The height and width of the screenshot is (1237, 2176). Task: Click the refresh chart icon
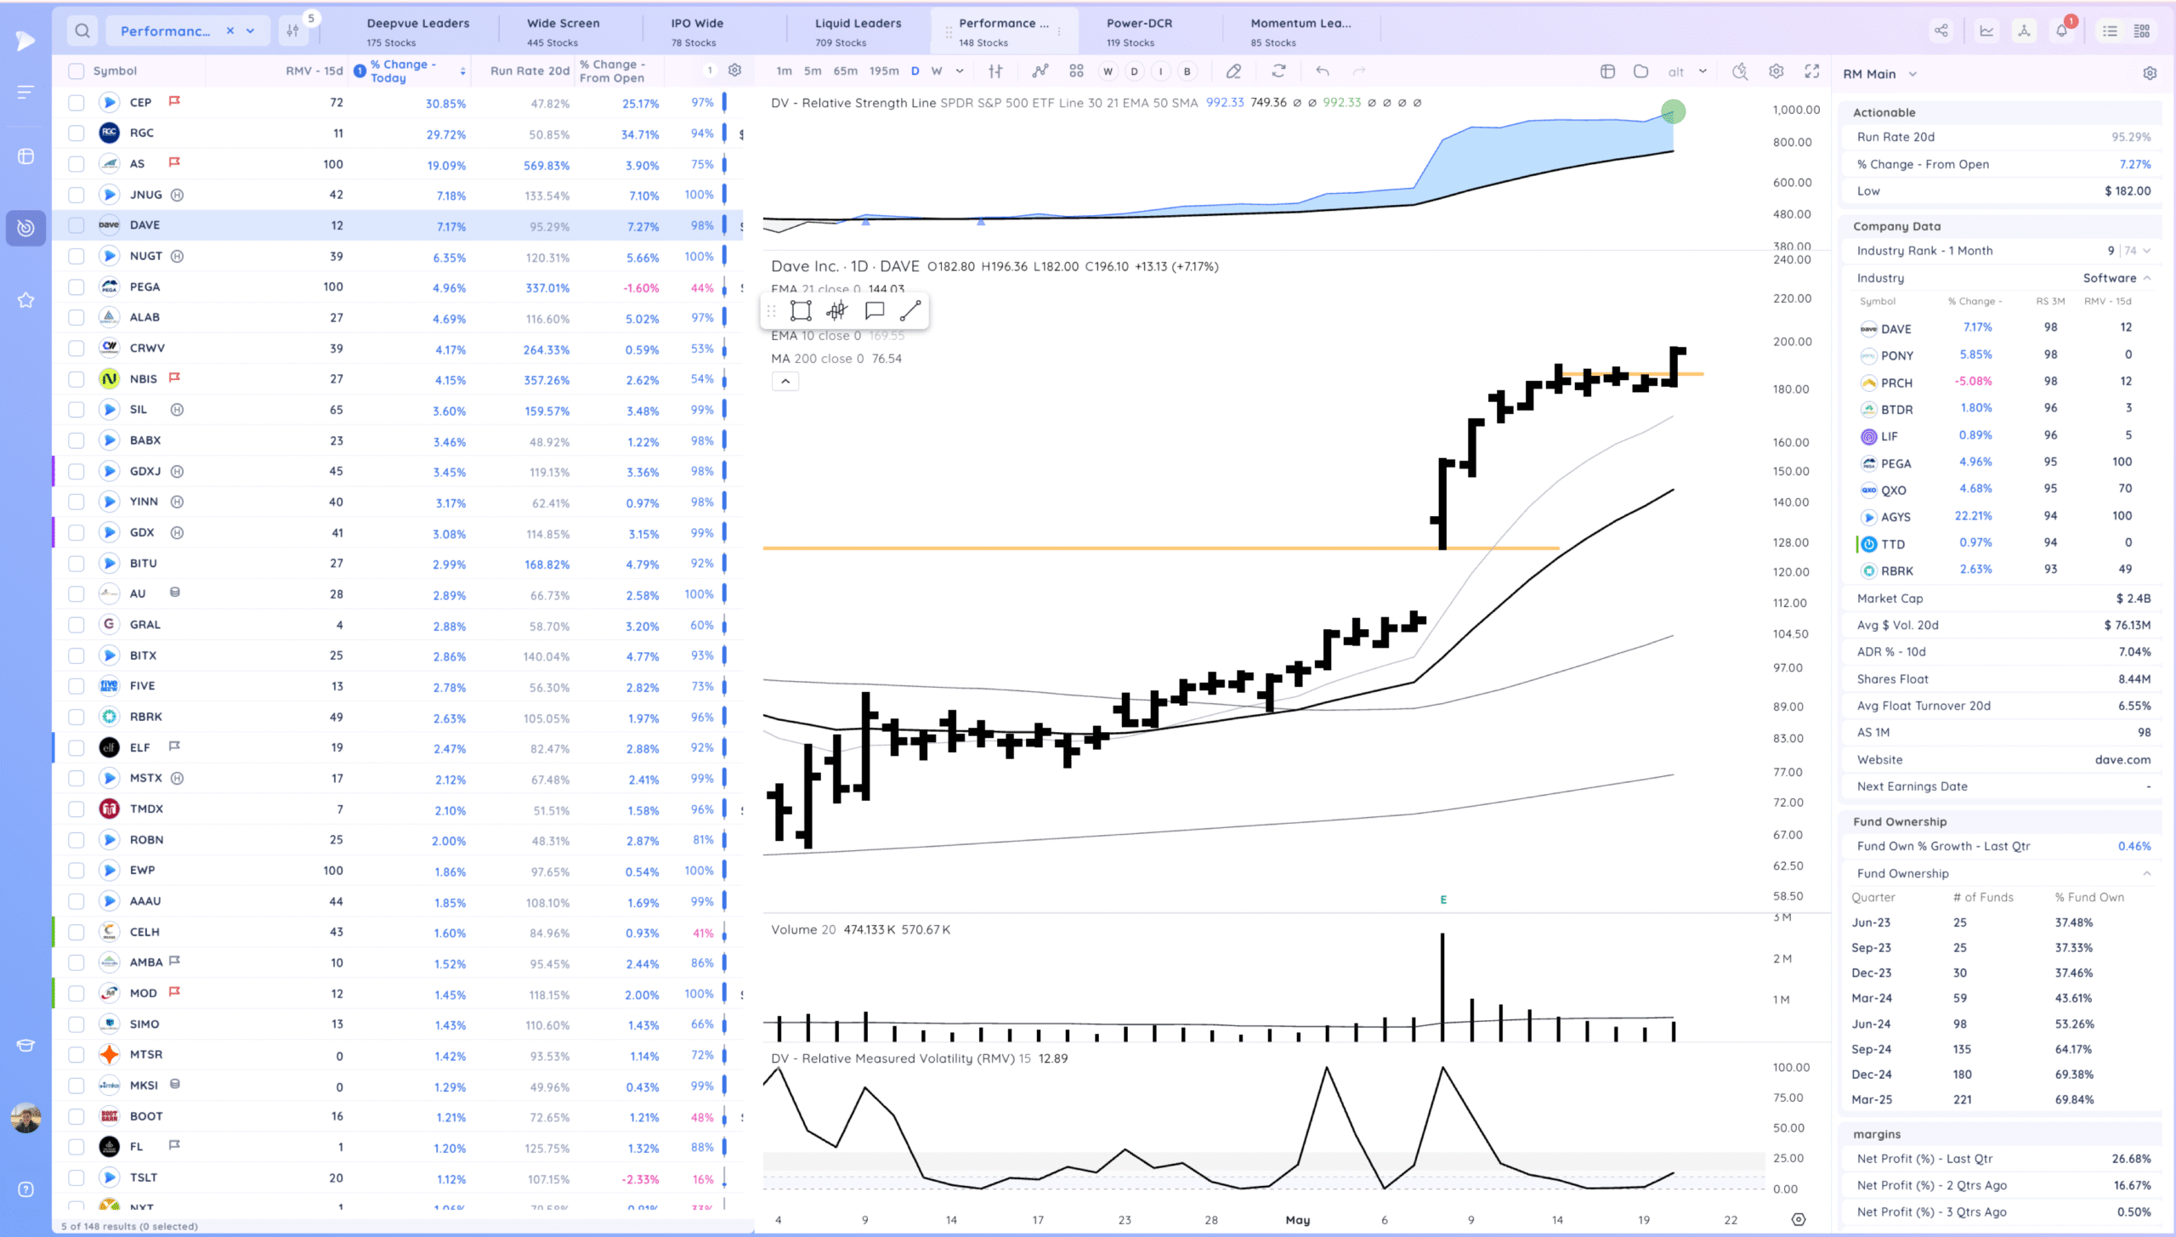click(1278, 71)
